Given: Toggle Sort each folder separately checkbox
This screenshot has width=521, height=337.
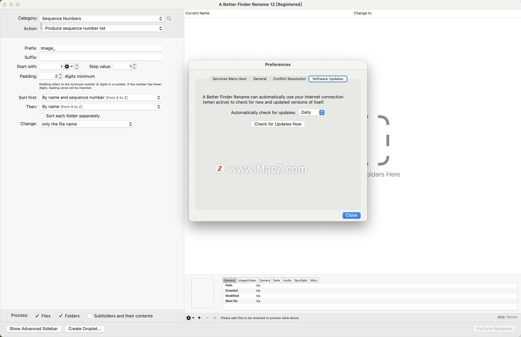Looking at the screenshot, I should (x=42, y=116).
